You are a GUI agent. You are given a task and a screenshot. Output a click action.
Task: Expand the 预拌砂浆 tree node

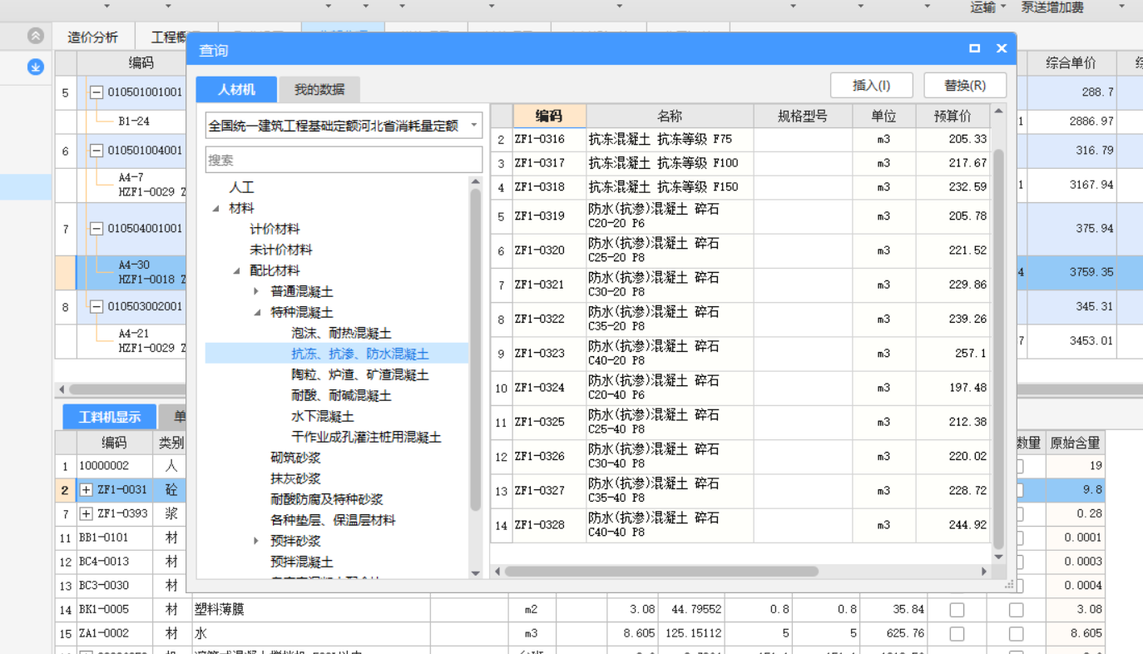[256, 542]
